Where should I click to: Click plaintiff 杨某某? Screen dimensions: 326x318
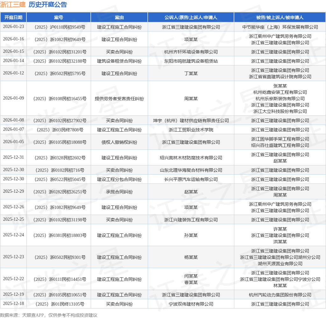pyautogui.click(x=191, y=257)
